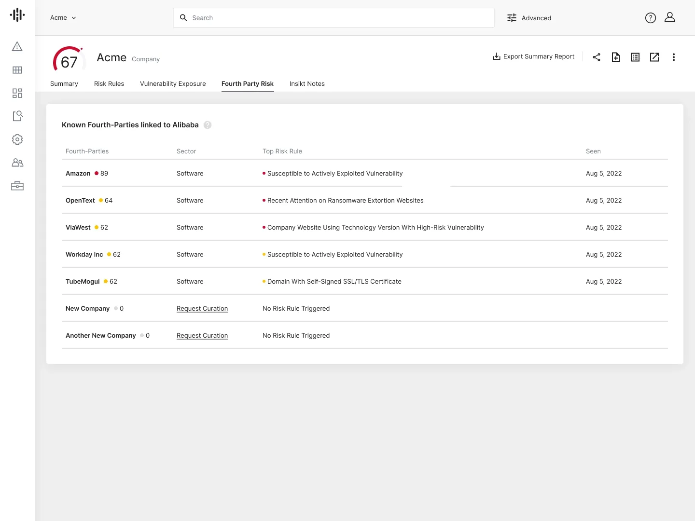The image size is (695, 521).
Task: Open the Workday Inc fourth-party entry
Action: tap(84, 254)
